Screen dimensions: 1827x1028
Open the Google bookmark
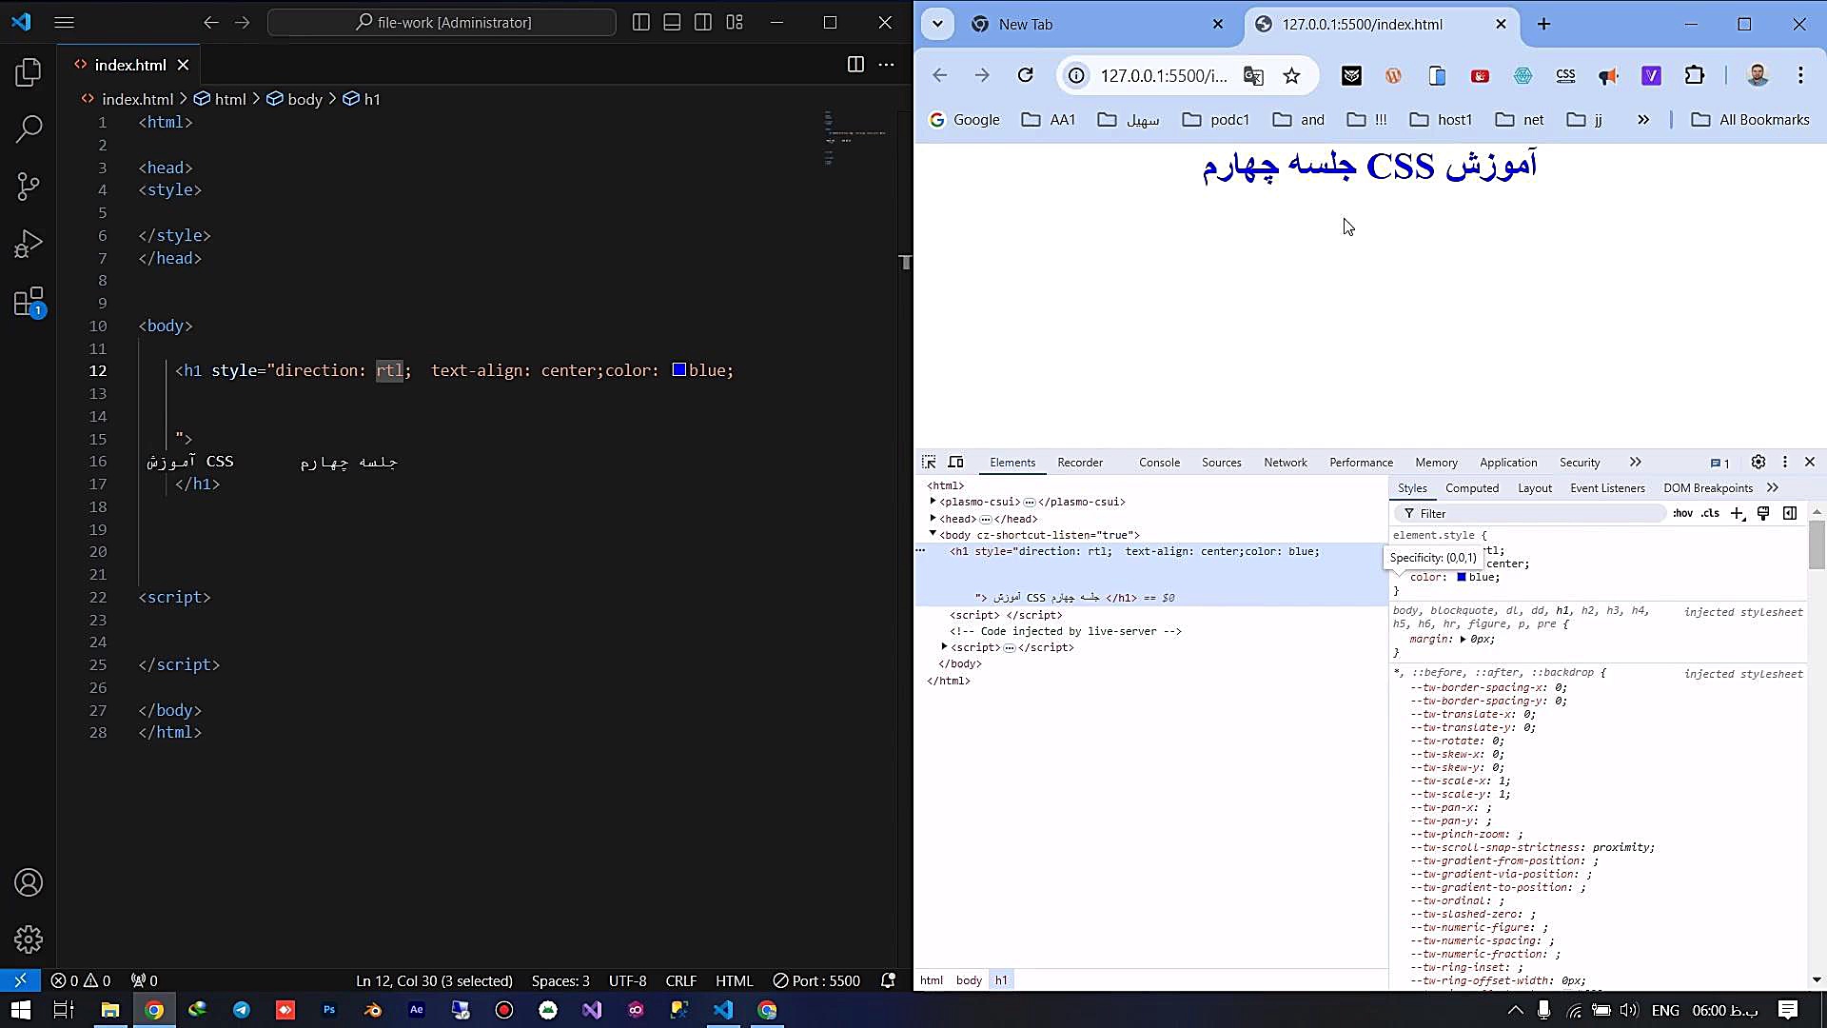pos(964,120)
